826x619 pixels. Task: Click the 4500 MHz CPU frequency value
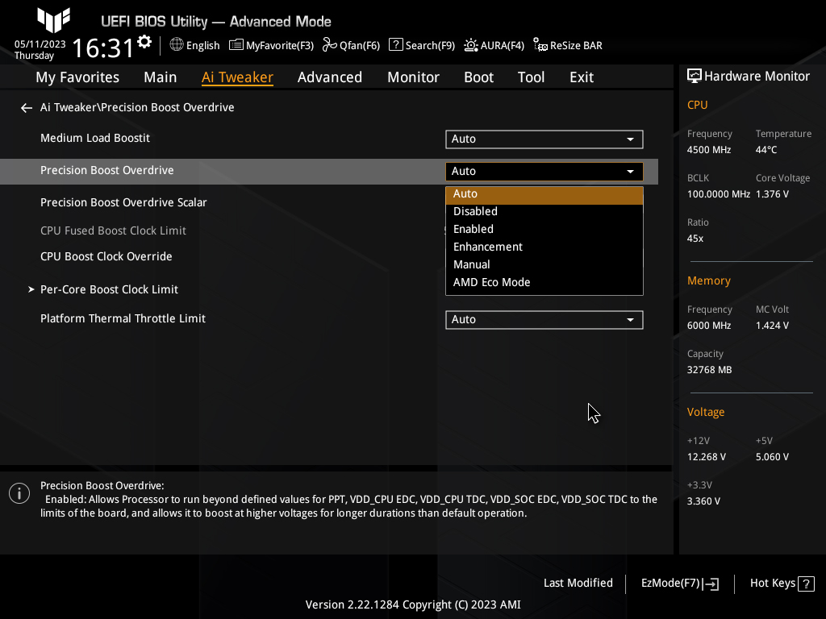tap(708, 150)
